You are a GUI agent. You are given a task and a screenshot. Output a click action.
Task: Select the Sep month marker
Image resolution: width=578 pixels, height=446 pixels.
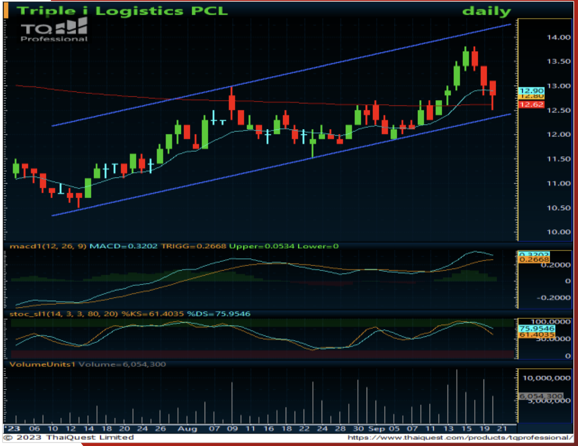[x=377, y=429]
